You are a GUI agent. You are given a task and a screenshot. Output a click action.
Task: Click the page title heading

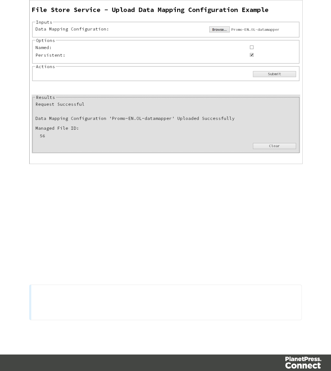tap(150, 10)
